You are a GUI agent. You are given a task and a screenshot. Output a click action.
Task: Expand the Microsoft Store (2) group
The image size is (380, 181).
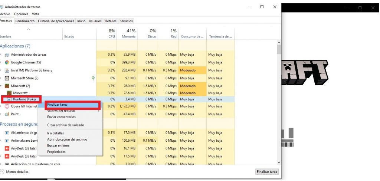click(x=1, y=78)
